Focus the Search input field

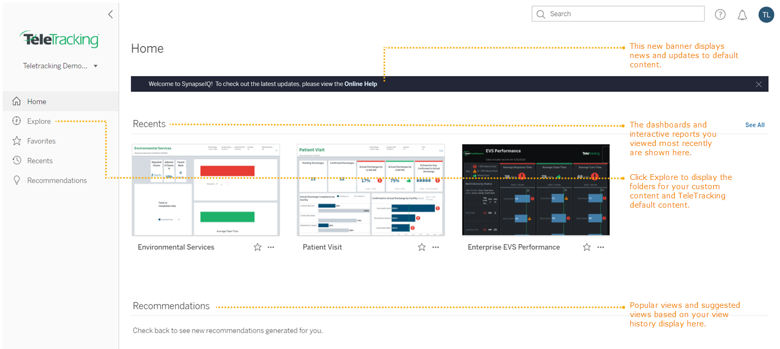618,14
